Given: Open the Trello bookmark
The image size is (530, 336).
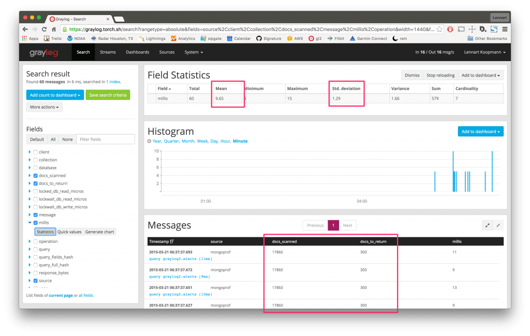Looking at the screenshot, I should [53, 39].
